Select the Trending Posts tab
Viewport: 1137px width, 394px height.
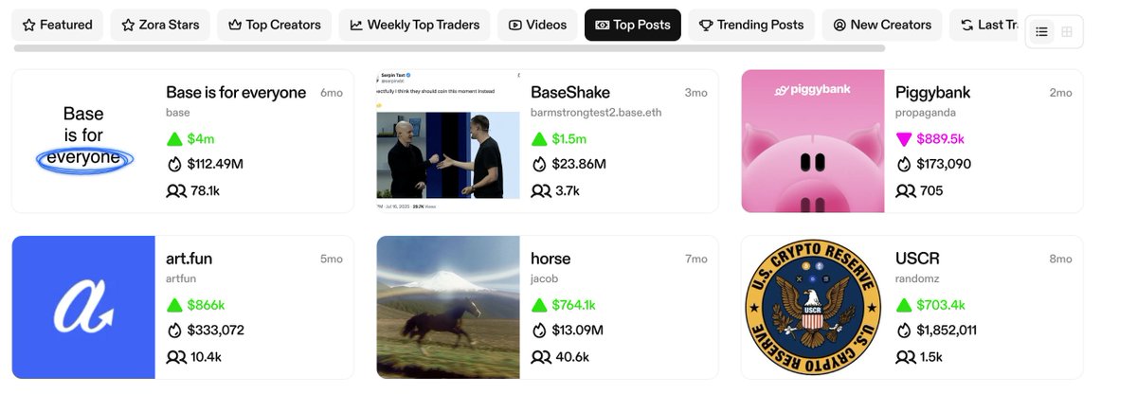[750, 25]
